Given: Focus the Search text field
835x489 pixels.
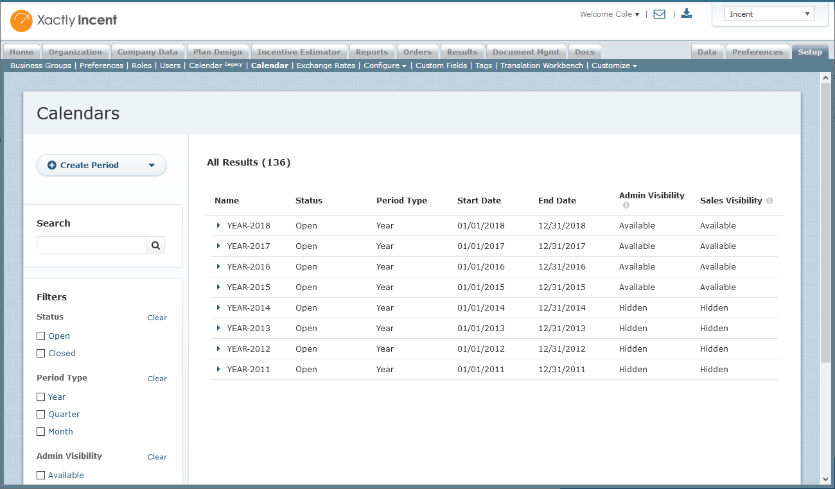Looking at the screenshot, I should [x=92, y=245].
